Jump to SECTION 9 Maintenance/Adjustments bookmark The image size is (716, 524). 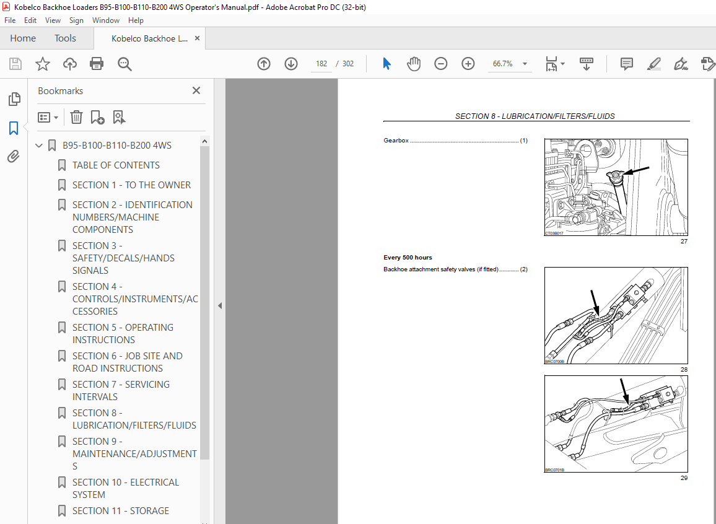click(x=134, y=454)
